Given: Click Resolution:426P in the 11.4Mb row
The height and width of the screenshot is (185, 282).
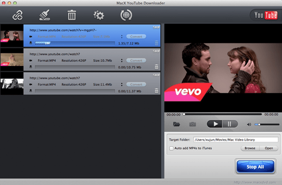Looking at the screenshot, I should pyautogui.click(x=74, y=84).
